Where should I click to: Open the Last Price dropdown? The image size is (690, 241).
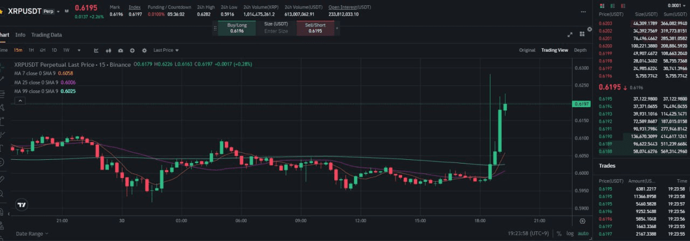(x=165, y=50)
